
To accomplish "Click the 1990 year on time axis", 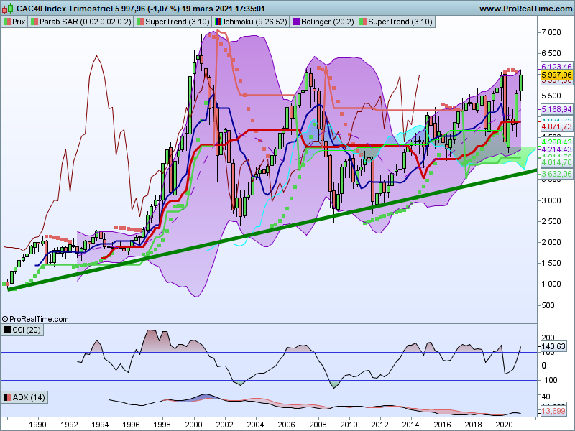I will [x=38, y=425].
